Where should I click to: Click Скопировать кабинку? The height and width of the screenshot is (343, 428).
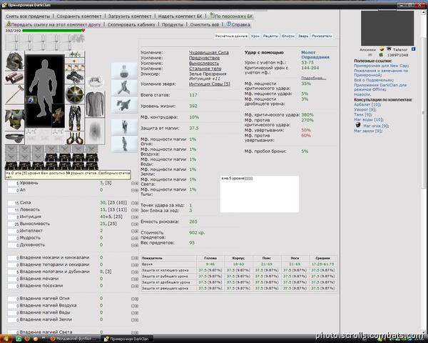pos(131,24)
